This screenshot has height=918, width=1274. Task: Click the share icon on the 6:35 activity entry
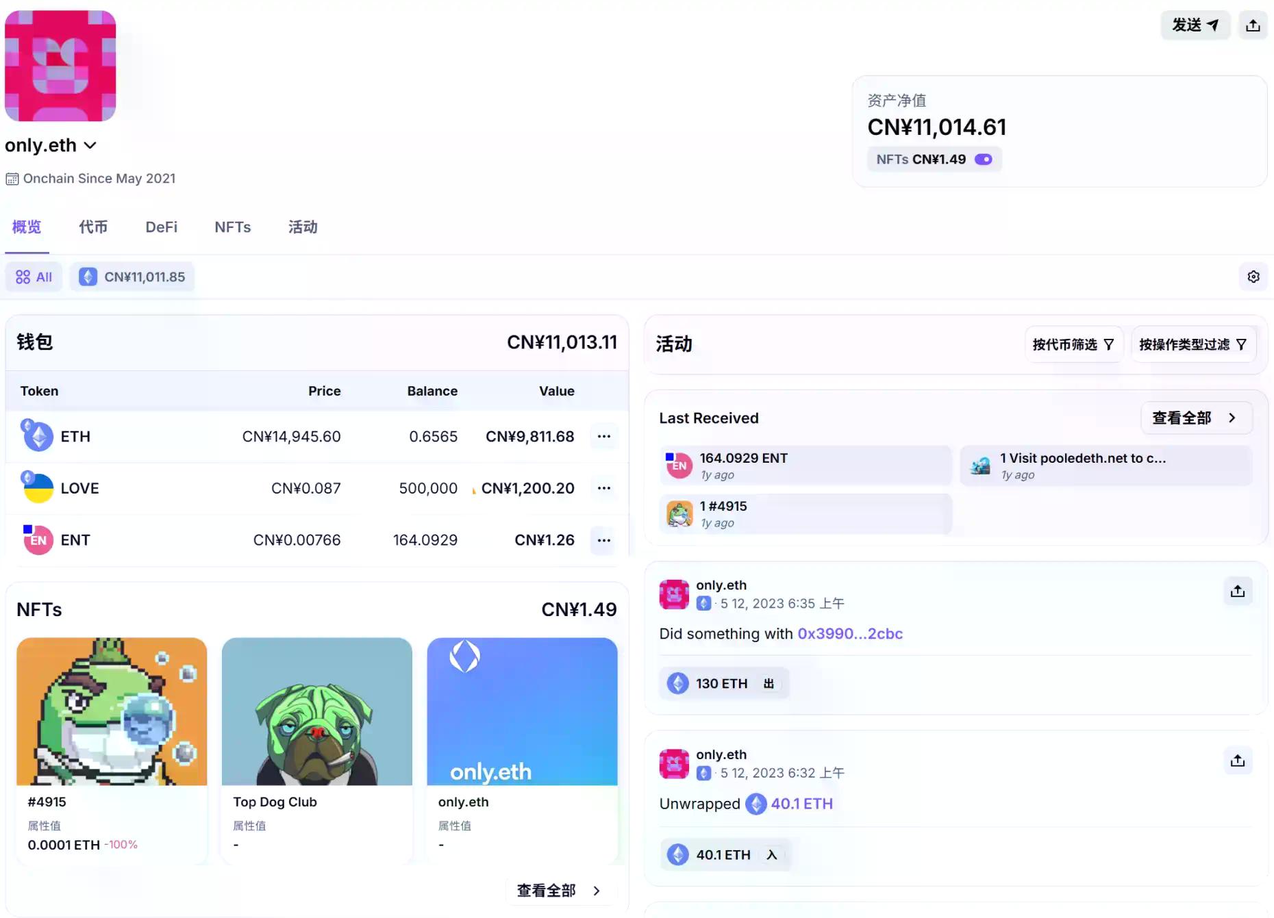point(1238,591)
